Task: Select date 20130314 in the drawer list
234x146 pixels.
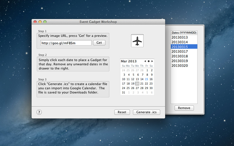Action: tap(184, 42)
